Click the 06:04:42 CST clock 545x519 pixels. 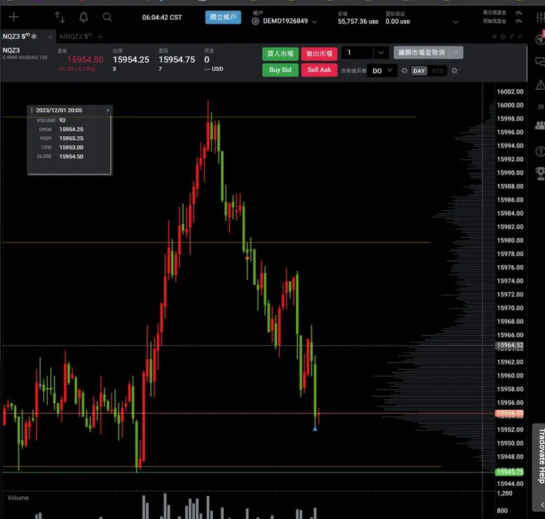pyautogui.click(x=162, y=18)
